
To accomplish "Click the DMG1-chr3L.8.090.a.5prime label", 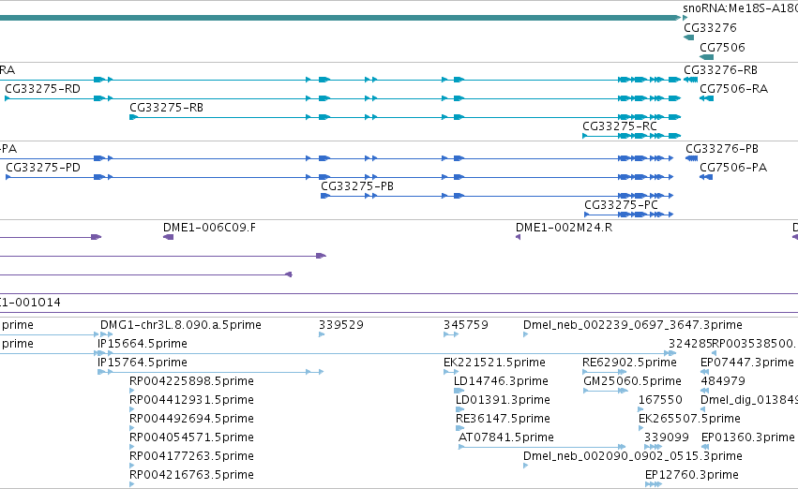I will click(x=181, y=325).
